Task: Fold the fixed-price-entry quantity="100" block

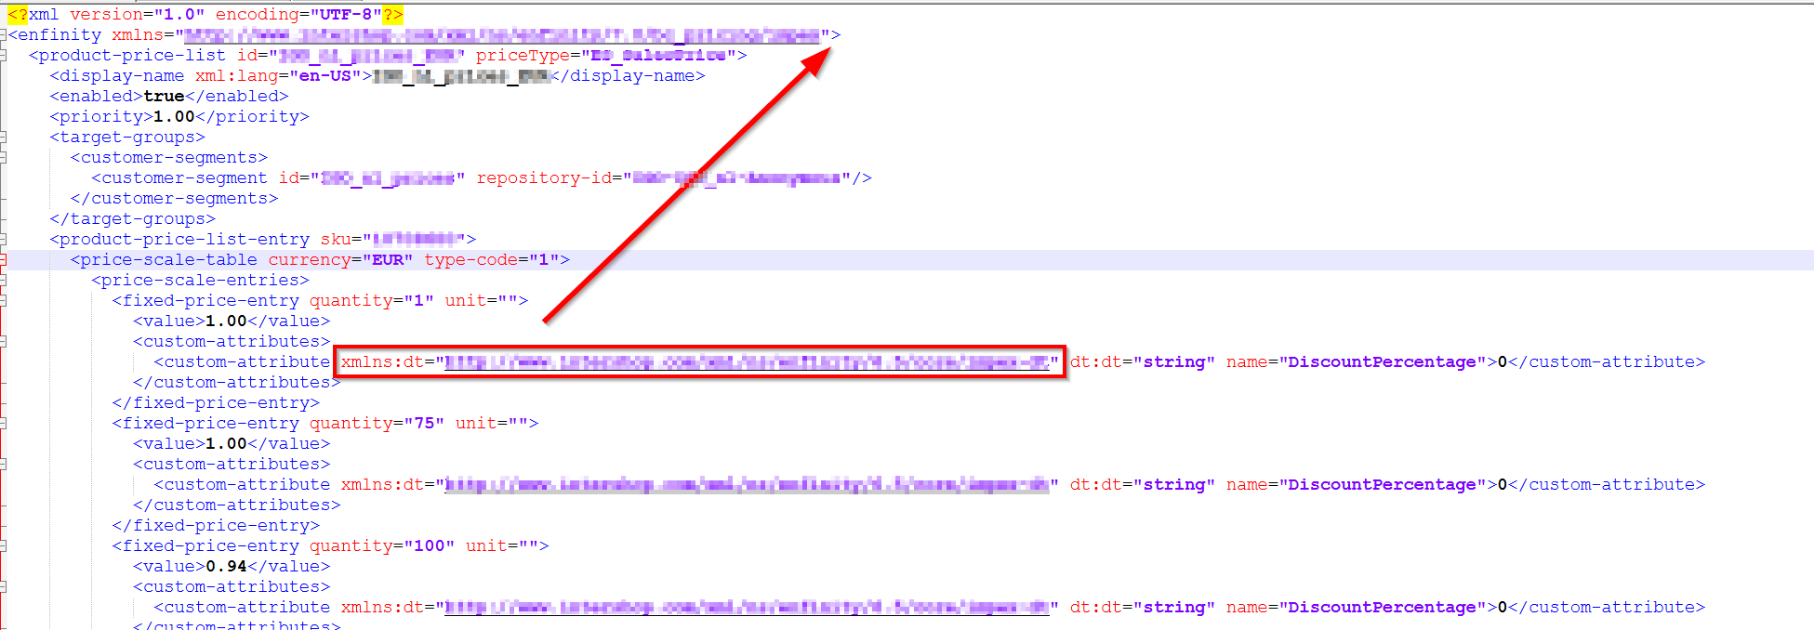Action: pyautogui.click(x=3, y=546)
